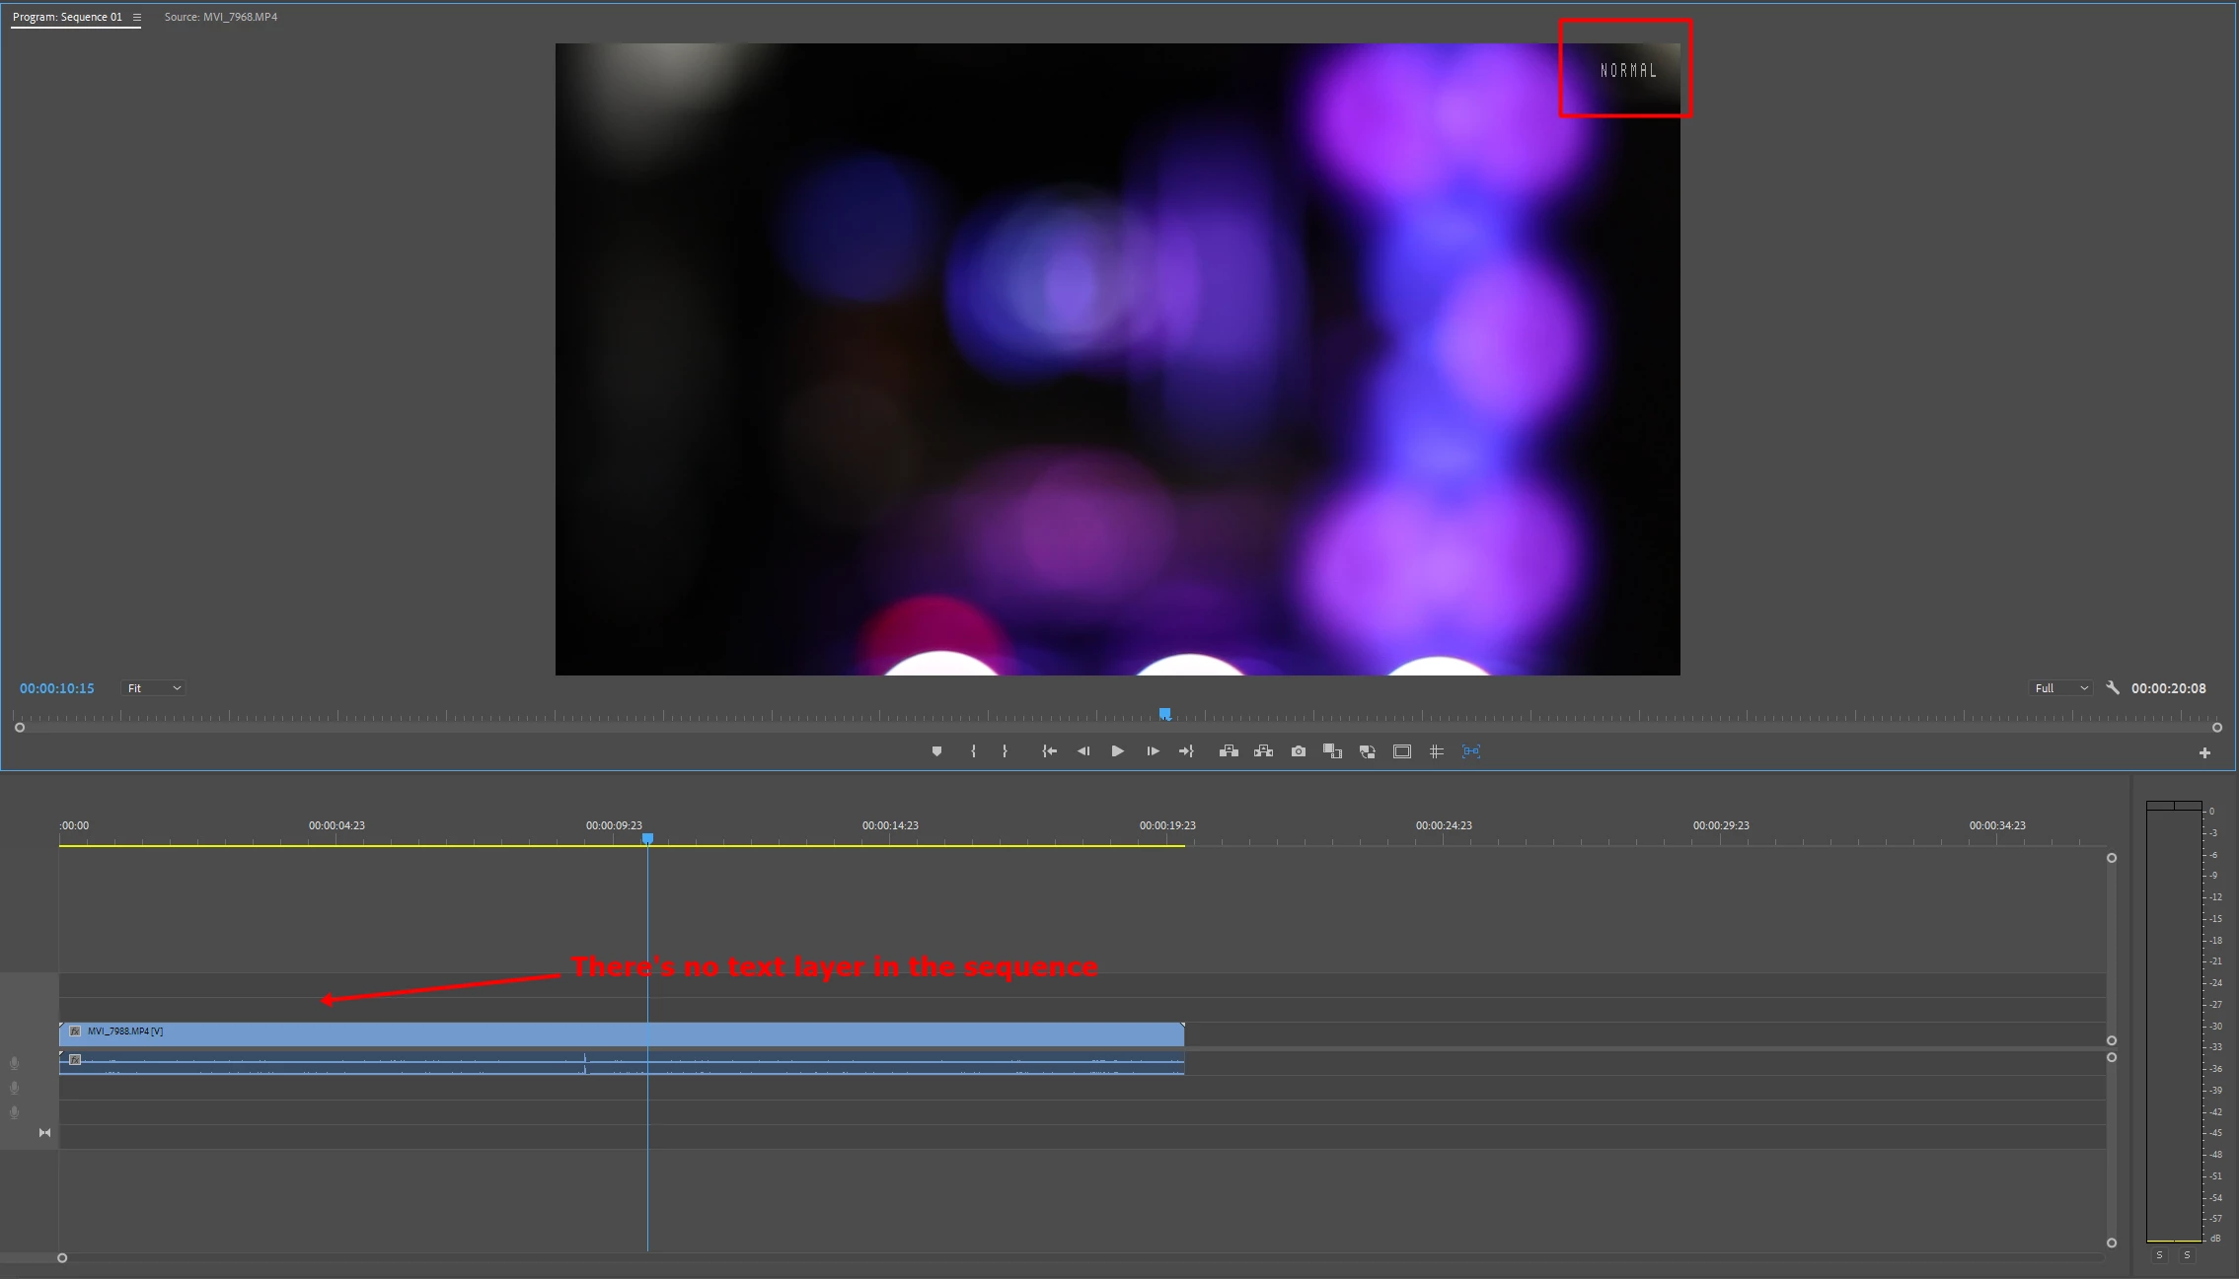
Task: Add a marker in Program monitor
Action: pos(936,751)
